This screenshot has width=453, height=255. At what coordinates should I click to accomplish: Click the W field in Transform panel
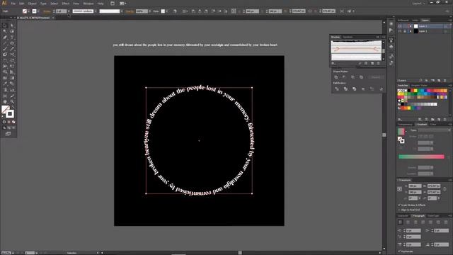tap(434, 186)
